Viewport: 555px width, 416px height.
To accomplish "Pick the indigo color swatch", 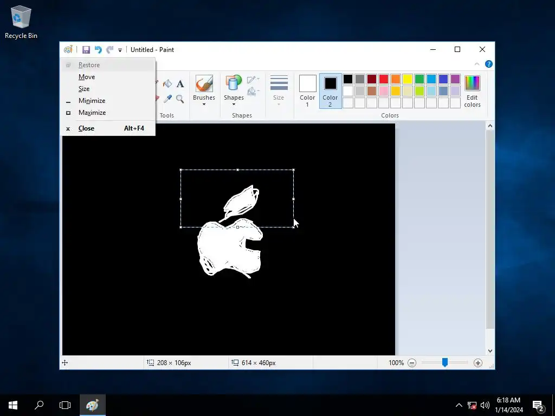I will 443,79.
